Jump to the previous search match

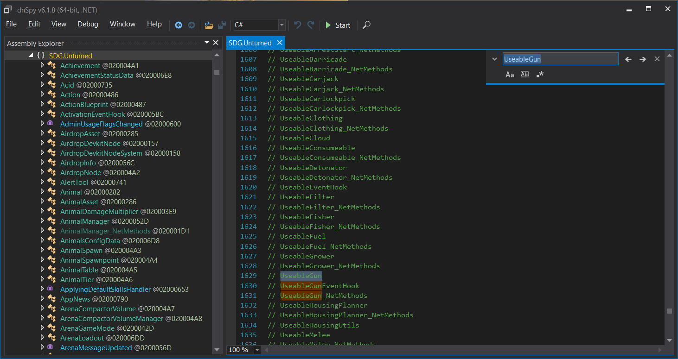tap(628, 59)
